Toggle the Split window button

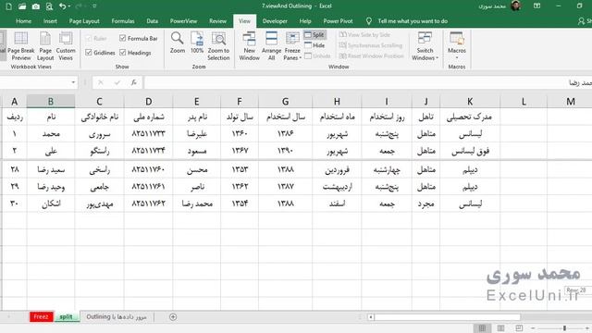[x=314, y=35]
